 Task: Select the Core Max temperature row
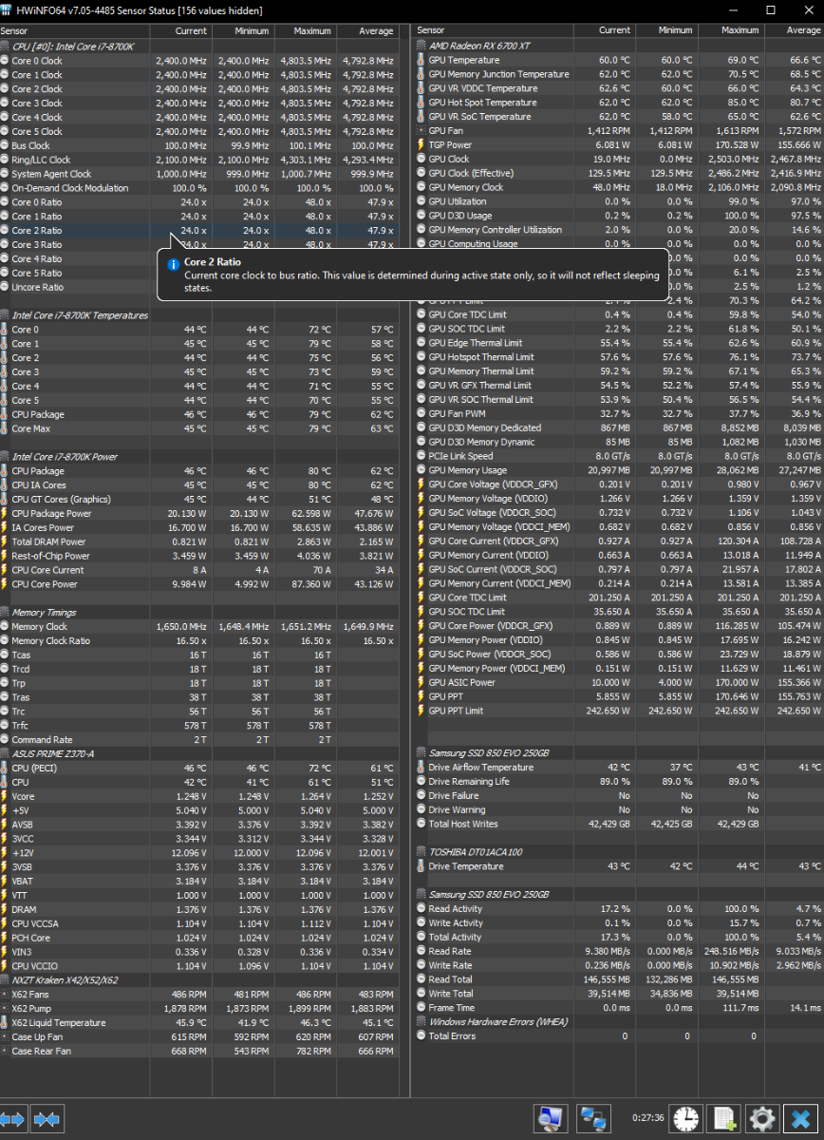point(199,428)
